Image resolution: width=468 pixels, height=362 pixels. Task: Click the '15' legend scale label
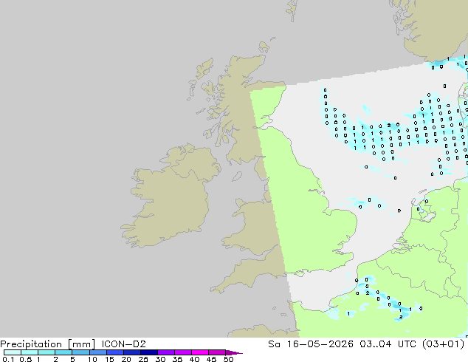coord(109,359)
